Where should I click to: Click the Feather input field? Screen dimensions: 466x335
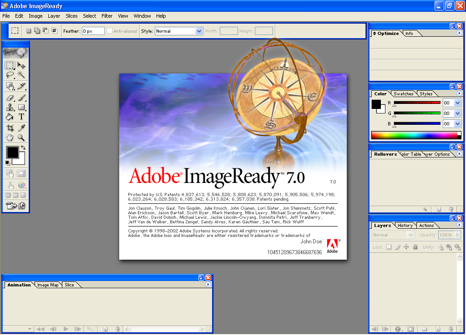click(x=93, y=31)
